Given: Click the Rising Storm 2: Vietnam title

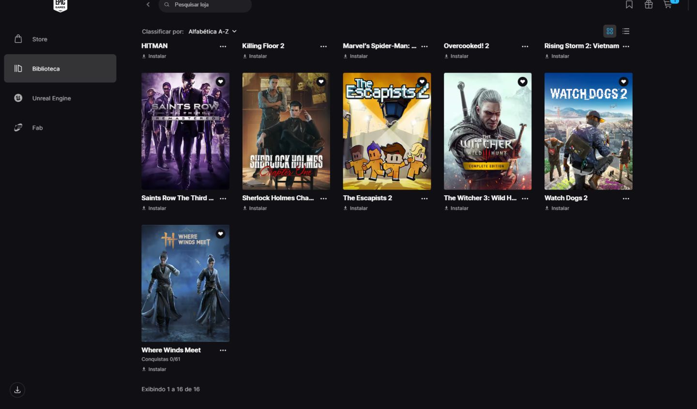Looking at the screenshot, I should pos(582,46).
